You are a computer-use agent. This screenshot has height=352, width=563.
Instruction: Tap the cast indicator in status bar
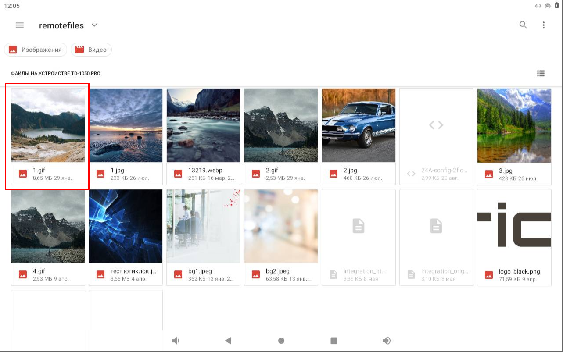tap(548, 6)
